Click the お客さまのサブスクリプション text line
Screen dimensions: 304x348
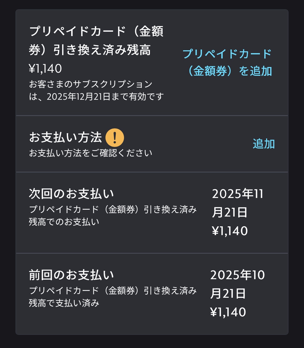coord(91,84)
